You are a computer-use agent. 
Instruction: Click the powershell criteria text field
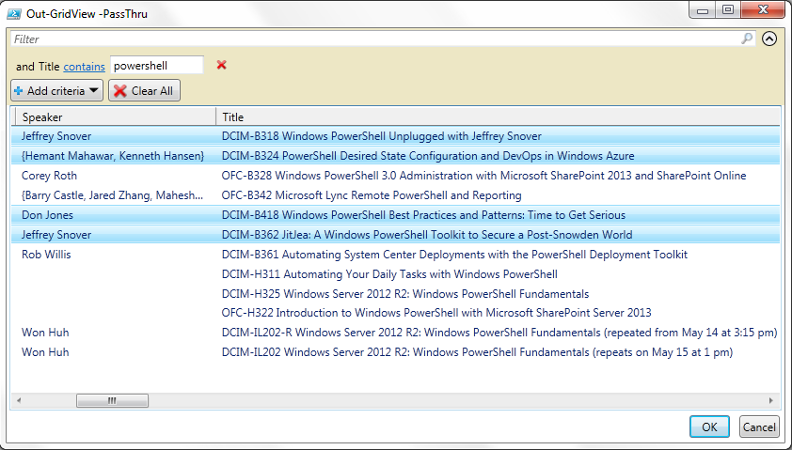pos(156,66)
